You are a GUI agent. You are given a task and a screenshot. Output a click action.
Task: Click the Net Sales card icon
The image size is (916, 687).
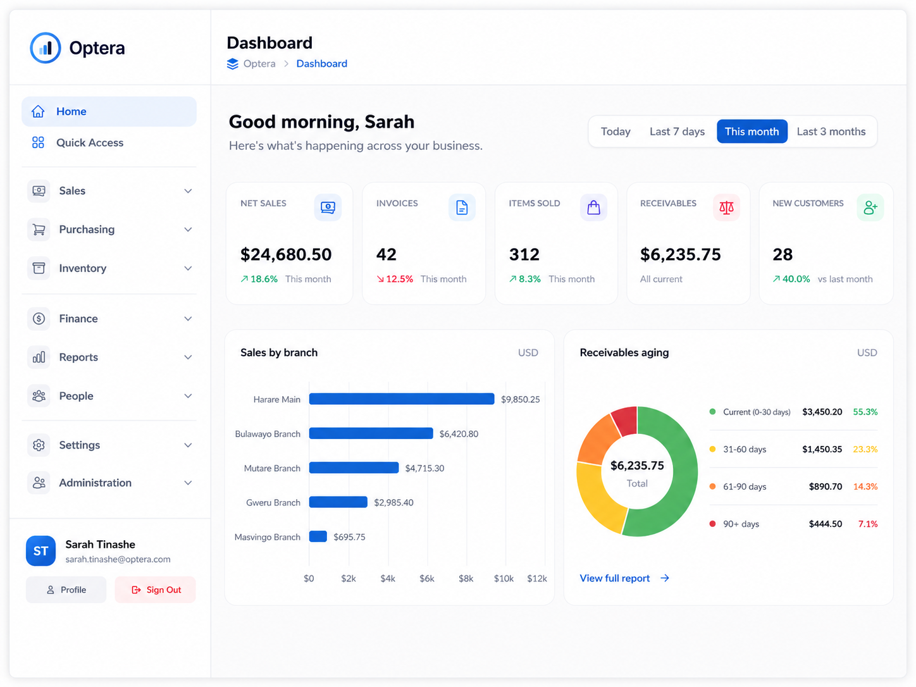328,207
